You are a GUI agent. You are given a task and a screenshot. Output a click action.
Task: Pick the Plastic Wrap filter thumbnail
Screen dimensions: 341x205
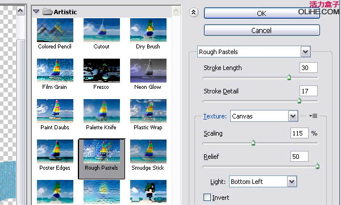click(x=148, y=111)
